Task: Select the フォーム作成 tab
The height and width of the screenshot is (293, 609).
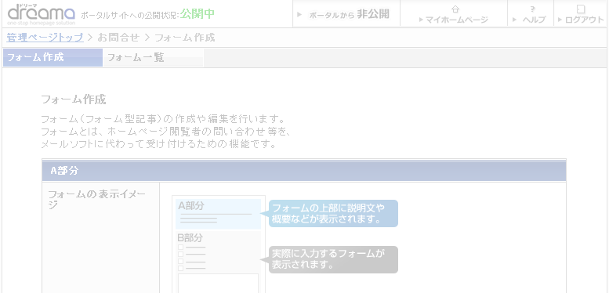Action: coord(53,57)
